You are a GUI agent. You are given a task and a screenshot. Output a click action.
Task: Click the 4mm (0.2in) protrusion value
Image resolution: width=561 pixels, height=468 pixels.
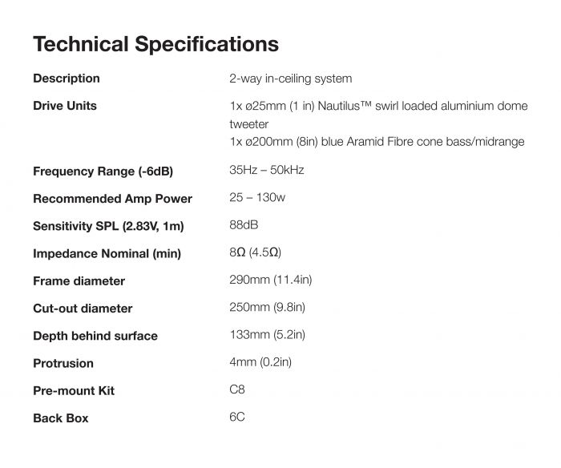260,362
